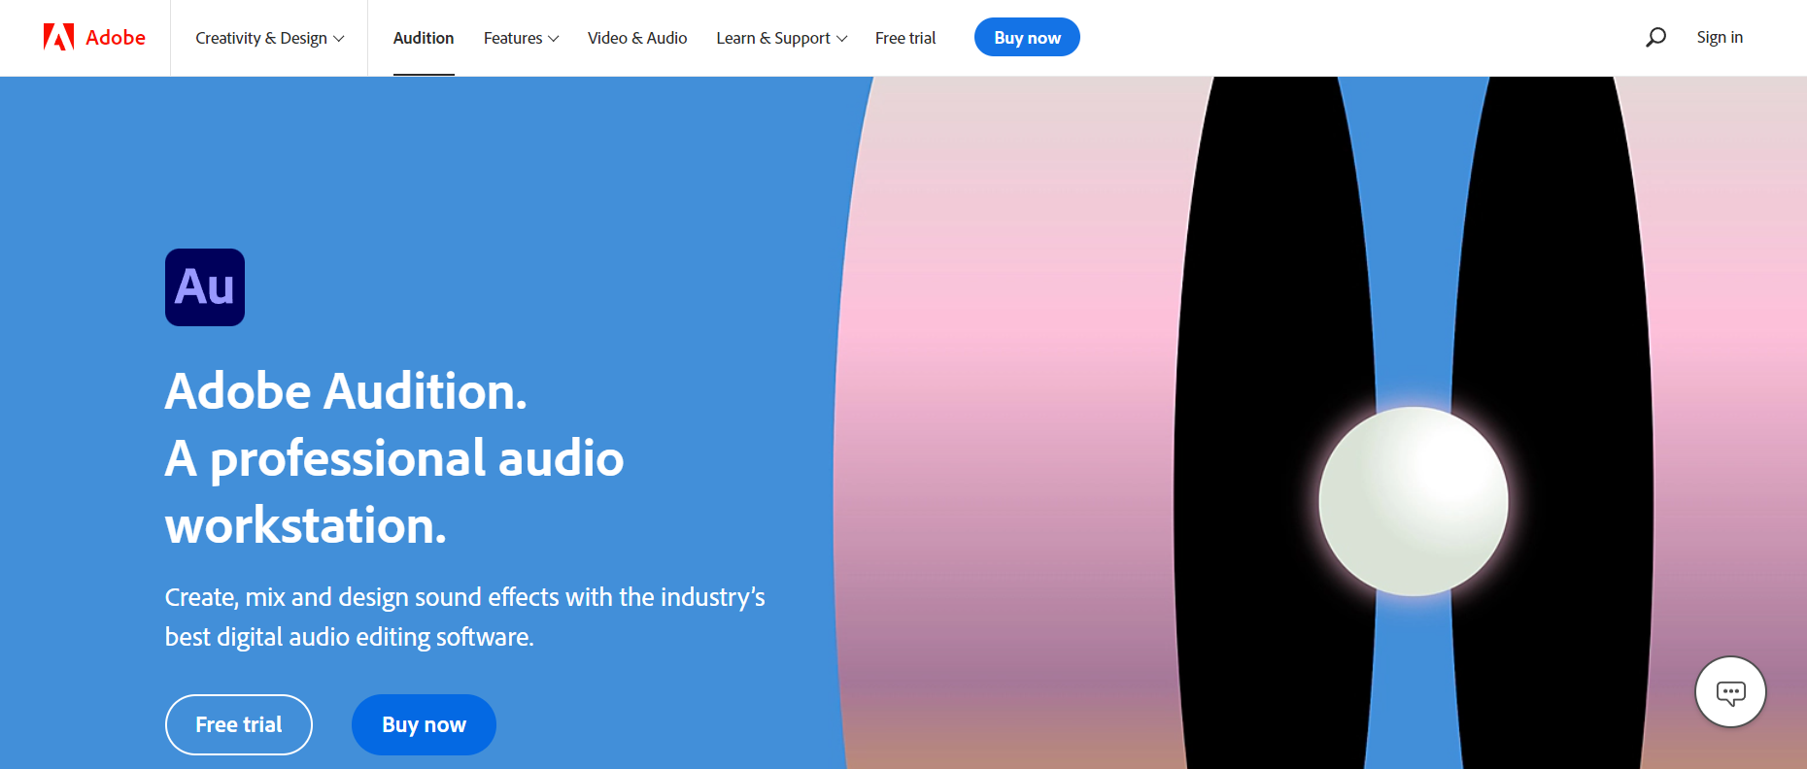Expand the Learn & Support dropdown
Viewport: 1807px width, 769px height.
click(781, 38)
